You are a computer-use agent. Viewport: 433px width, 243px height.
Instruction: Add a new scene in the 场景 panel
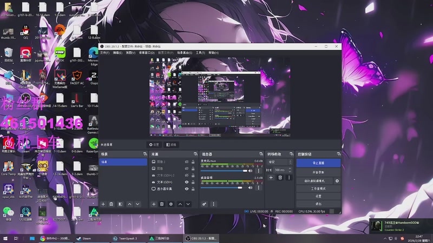tap(103, 204)
